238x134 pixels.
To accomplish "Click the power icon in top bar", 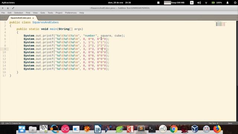I will tap(235, 3).
